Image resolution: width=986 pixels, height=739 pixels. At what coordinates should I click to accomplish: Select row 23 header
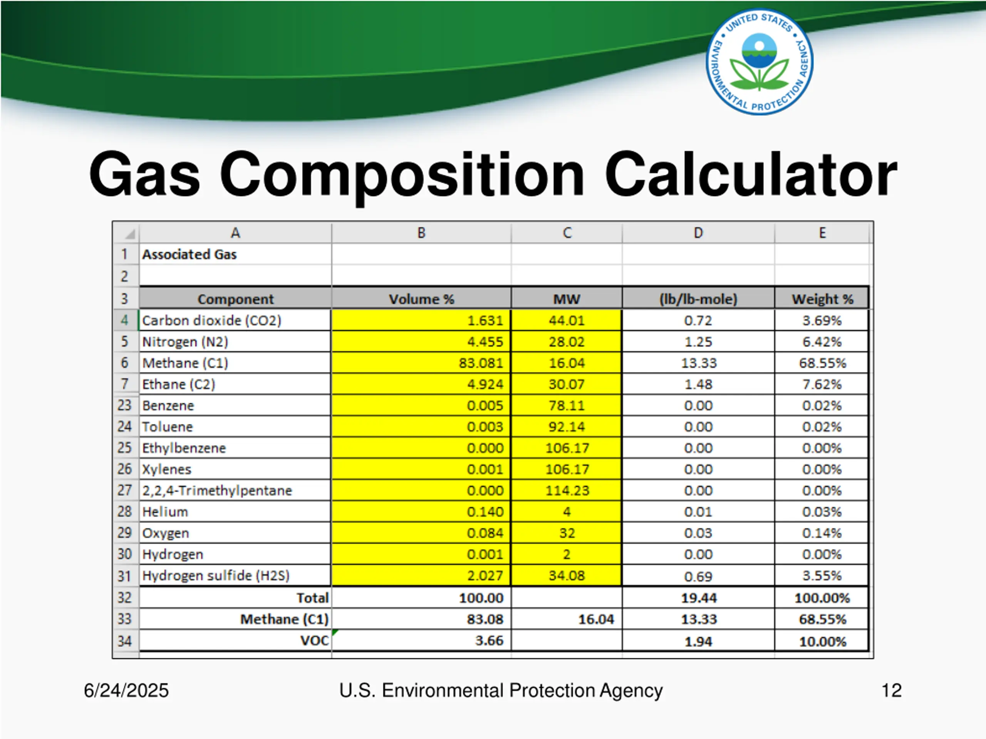tap(126, 405)
